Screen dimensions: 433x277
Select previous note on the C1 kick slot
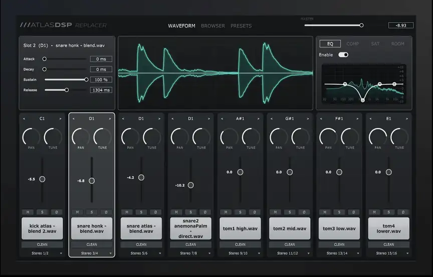(24, 119)
